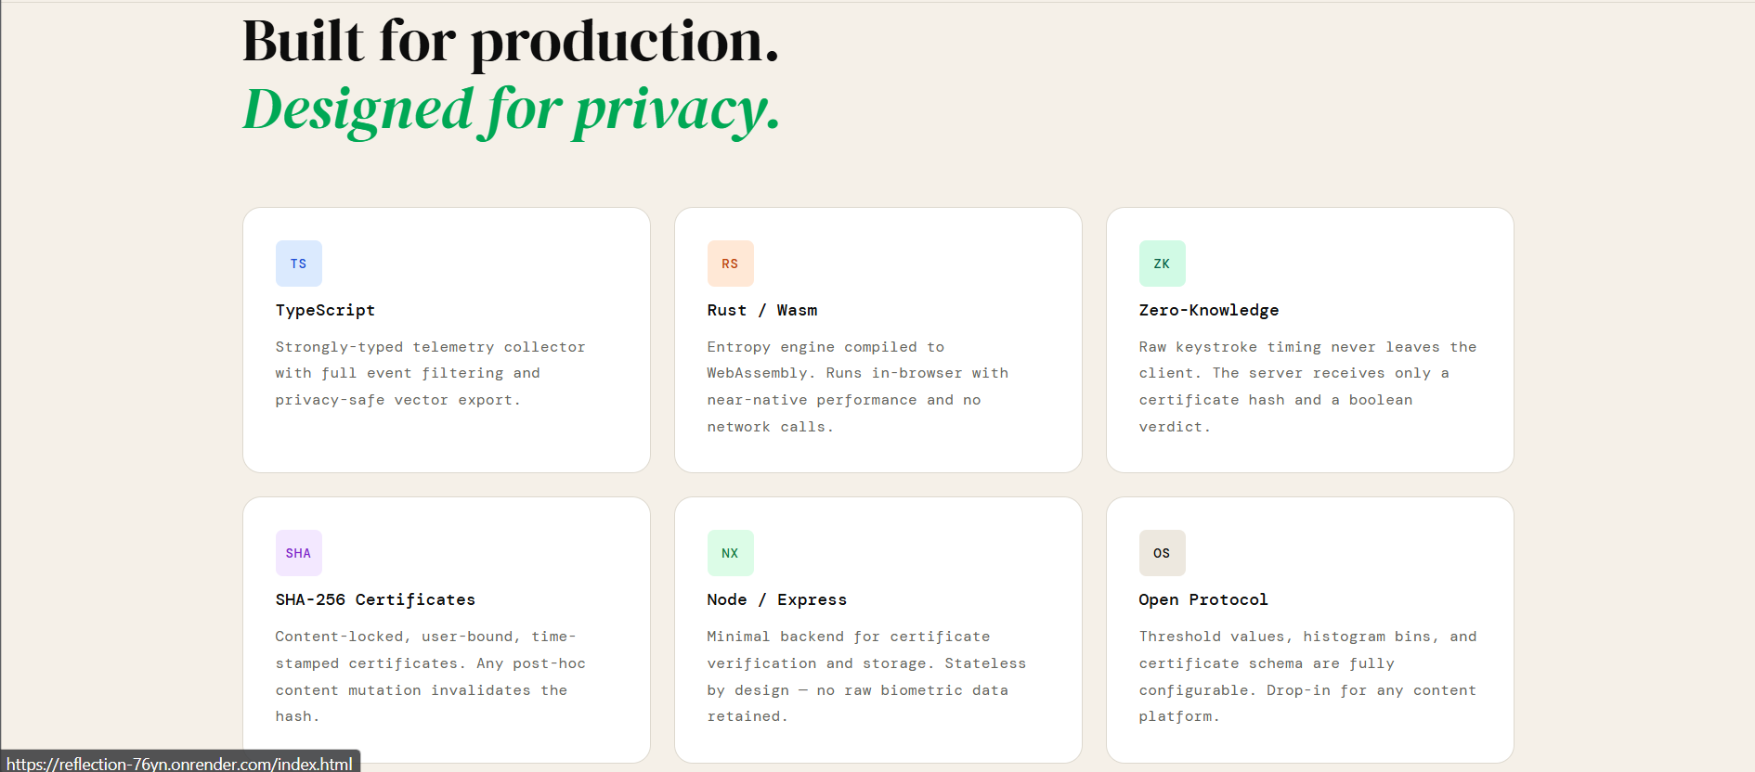Viewport: 1755px width, 772px height.
Task: Click the green 'Designed for privacy.' heading
Action: pyautogui.click(x=512, y=109)
